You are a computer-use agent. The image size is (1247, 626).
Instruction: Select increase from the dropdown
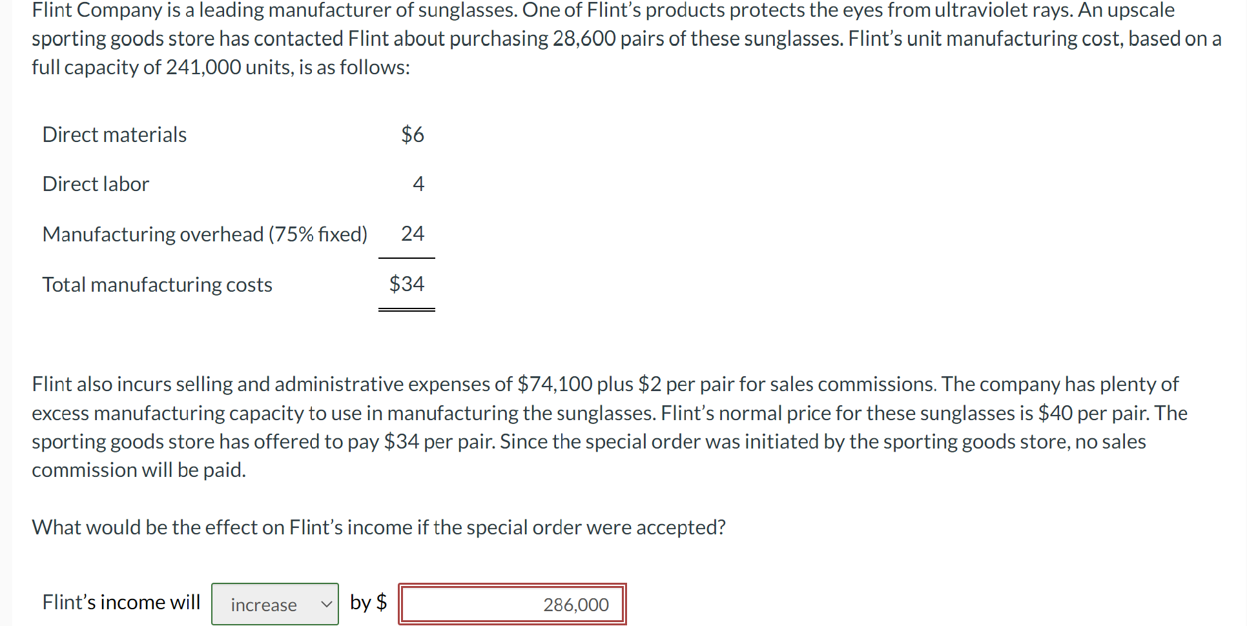pos(263,604)
